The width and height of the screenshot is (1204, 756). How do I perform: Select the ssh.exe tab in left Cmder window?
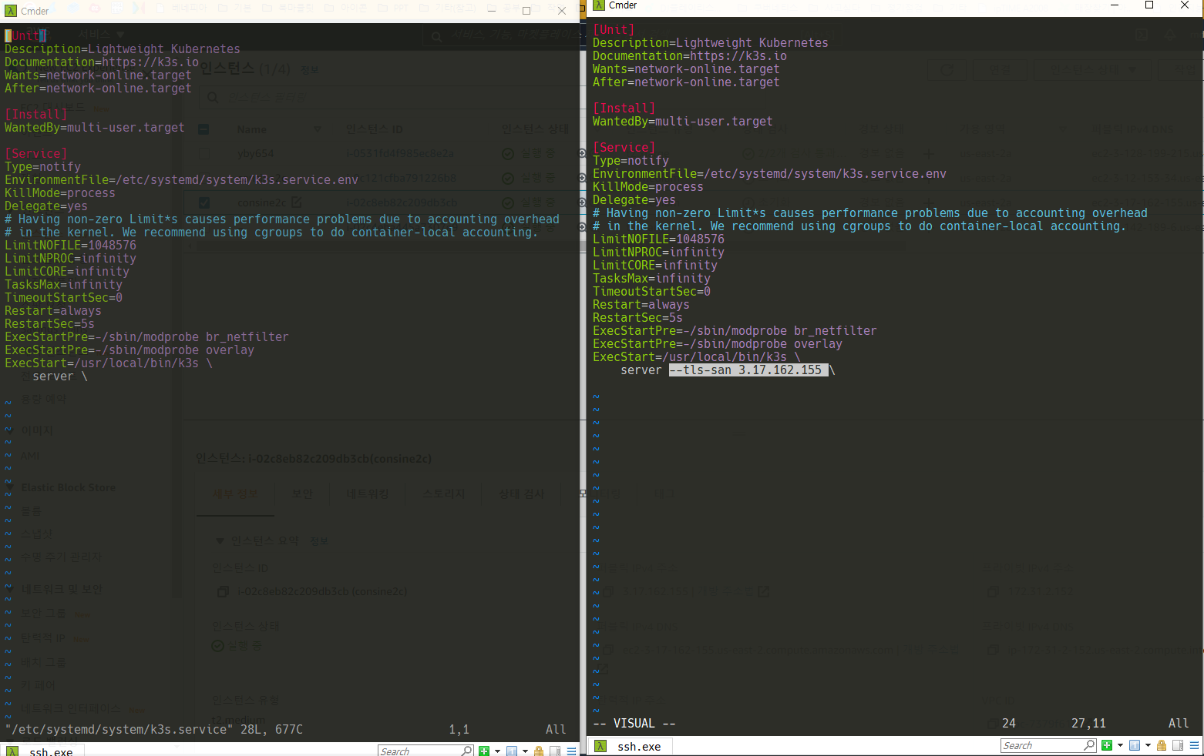point(42,751)
